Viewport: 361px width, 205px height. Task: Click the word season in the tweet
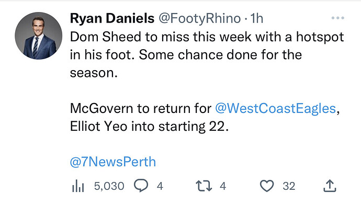(94, 73)
